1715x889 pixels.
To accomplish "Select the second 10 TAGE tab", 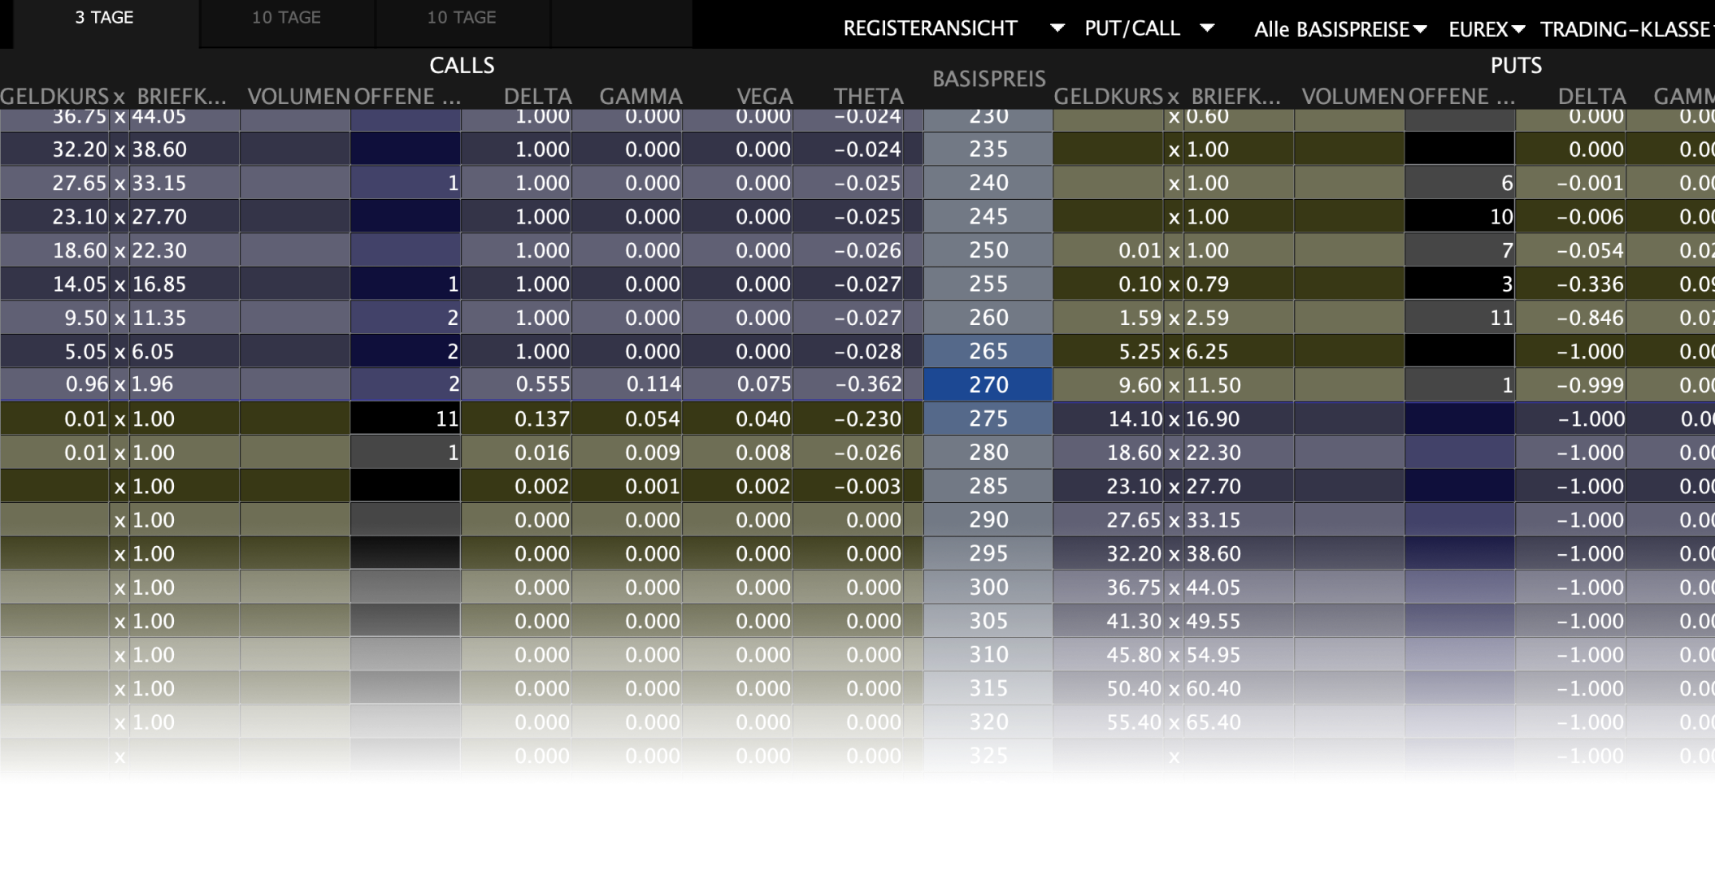I will [x=462, y=18].
